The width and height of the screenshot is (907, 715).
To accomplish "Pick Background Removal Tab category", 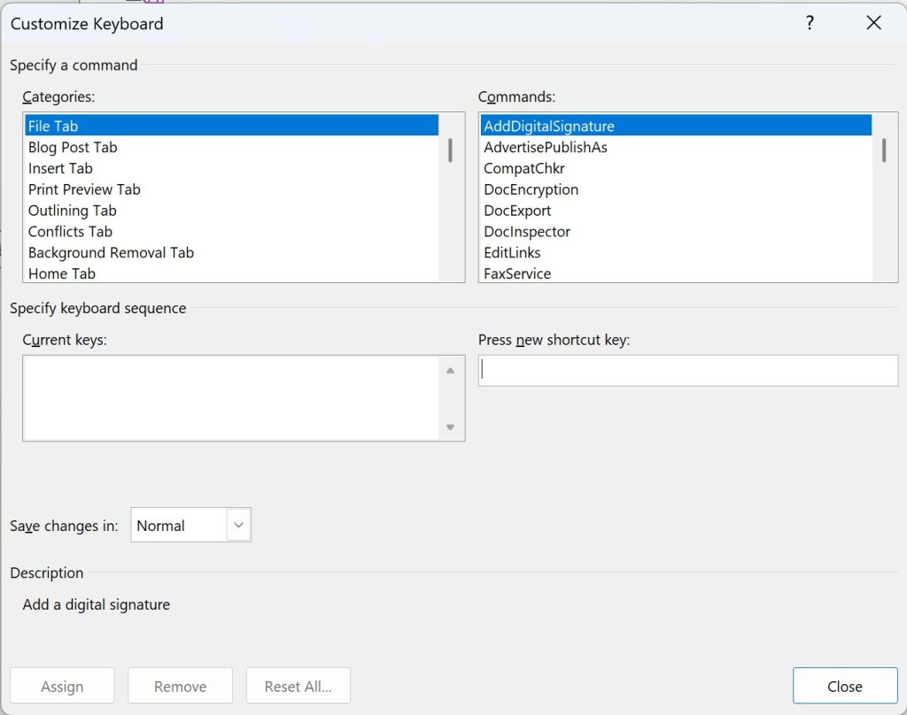I will point(111,252).
